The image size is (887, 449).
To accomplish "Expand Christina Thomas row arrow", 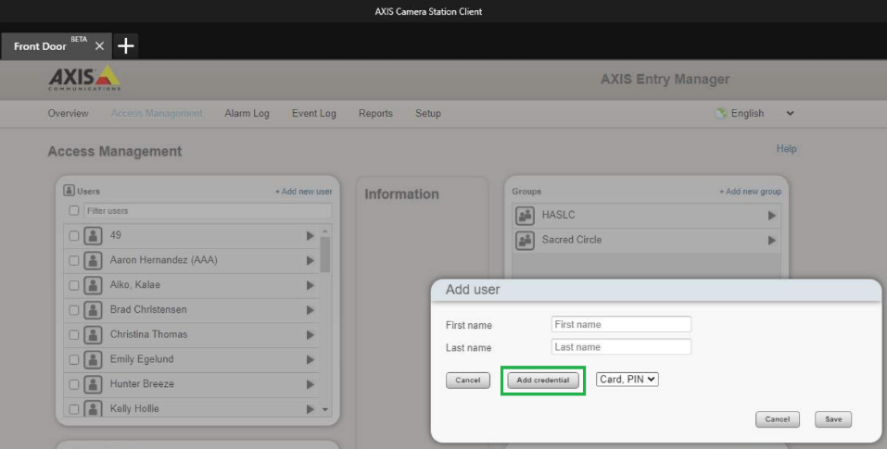I will (x=310, y=335).
